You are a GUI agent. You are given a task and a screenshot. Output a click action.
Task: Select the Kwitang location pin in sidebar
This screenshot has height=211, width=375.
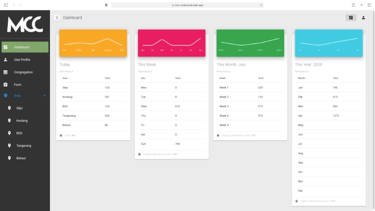tap(9, 120)
